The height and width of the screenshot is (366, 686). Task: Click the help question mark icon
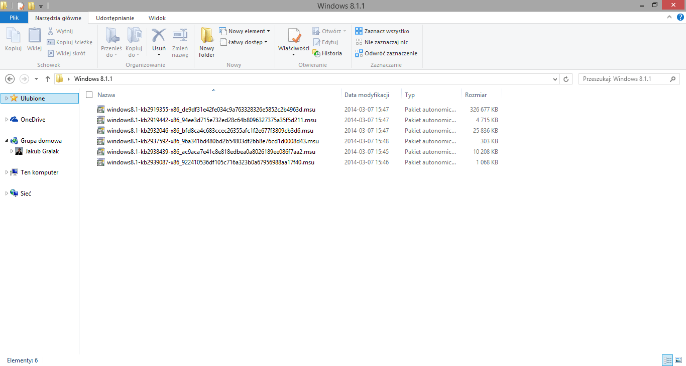click(x=680, y=17)
